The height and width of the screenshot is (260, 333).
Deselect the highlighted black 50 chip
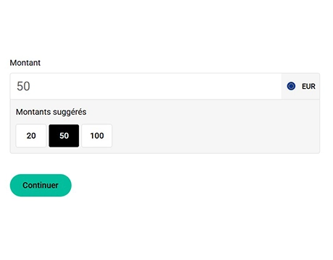point(64,136)
